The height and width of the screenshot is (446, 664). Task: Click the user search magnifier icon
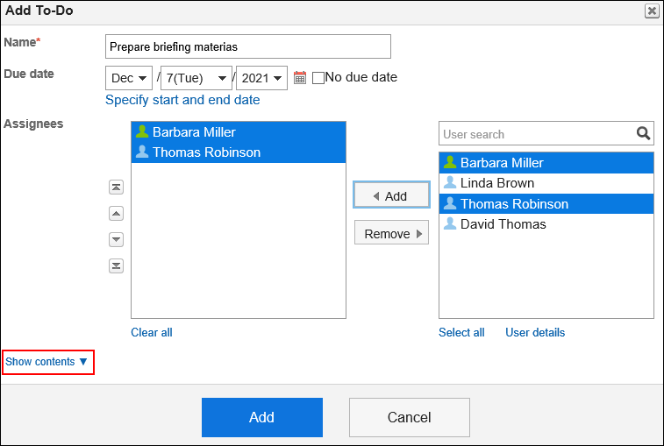point(643,134)
